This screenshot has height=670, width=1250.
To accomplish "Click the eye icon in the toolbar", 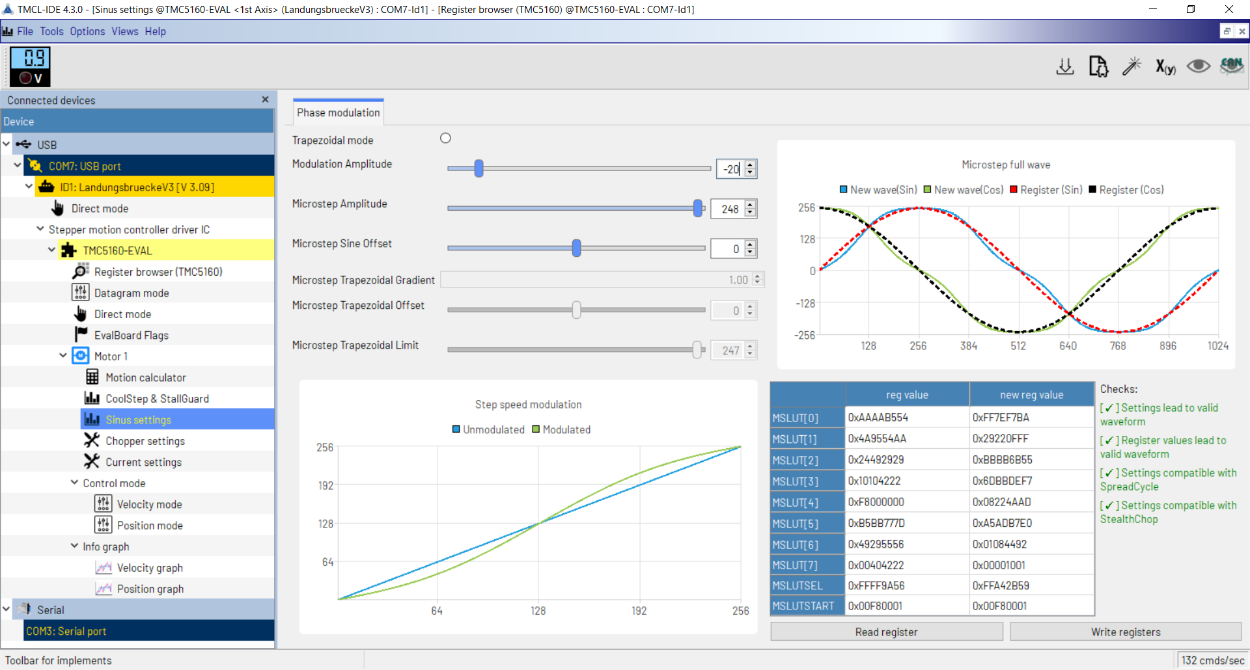I will point(1199,66).
